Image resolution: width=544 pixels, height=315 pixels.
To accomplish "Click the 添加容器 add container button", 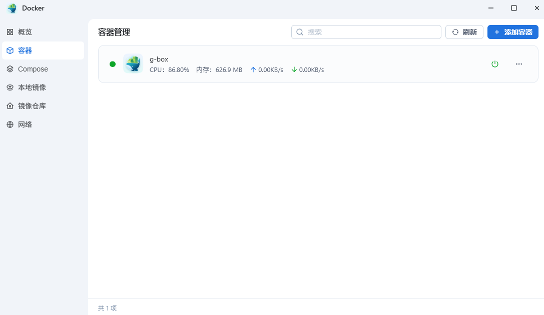I will [513, 32].
